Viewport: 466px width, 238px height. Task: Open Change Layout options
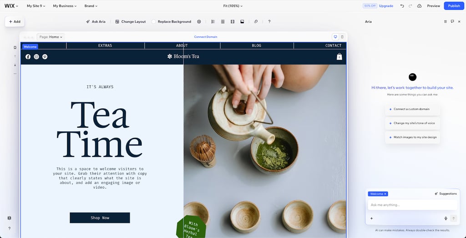[x=131, y=22]
